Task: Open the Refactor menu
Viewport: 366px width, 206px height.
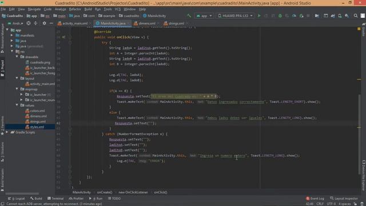Action: coord(75,9)
